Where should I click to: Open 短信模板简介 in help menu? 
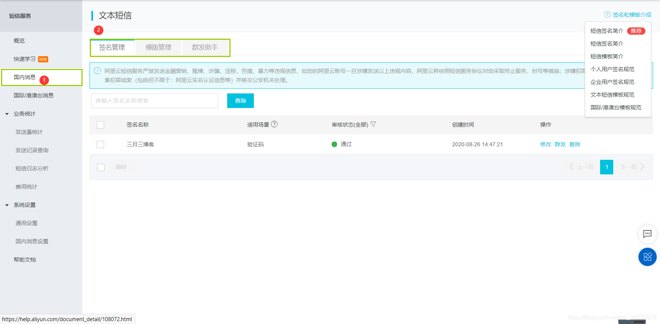click(607, 57)
